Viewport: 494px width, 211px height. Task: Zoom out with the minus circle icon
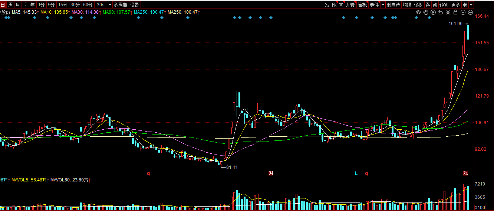click(x=470, y=12)
